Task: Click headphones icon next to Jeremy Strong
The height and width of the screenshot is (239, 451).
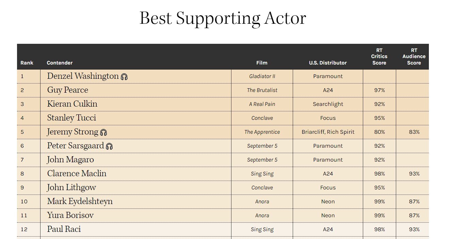Action: coord(103,132)
